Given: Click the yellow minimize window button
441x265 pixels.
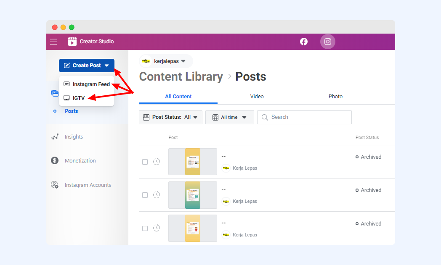Looking at the screenshot, I should 63,27.
